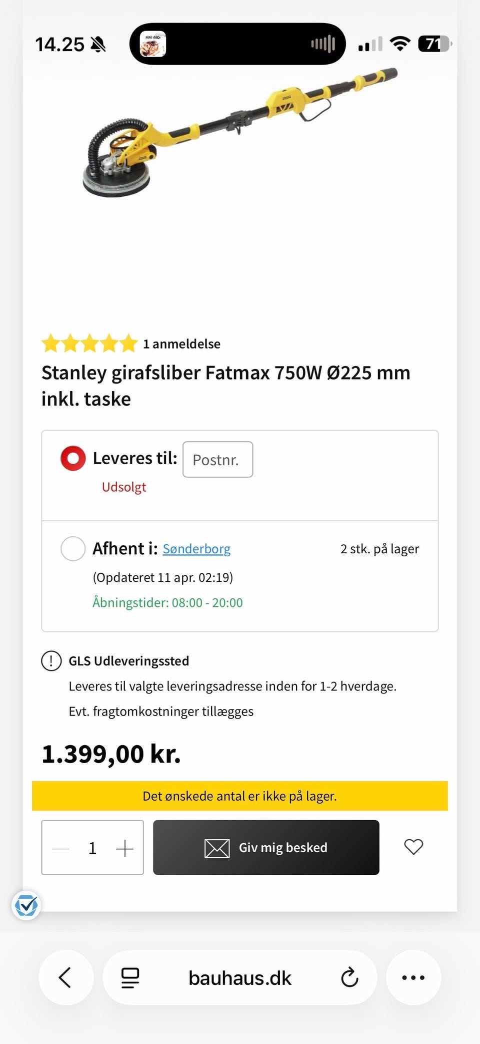Select the "Afhent i" pickup option
The width and height of the screenshot is (480, 1044).
click(73, 549)
